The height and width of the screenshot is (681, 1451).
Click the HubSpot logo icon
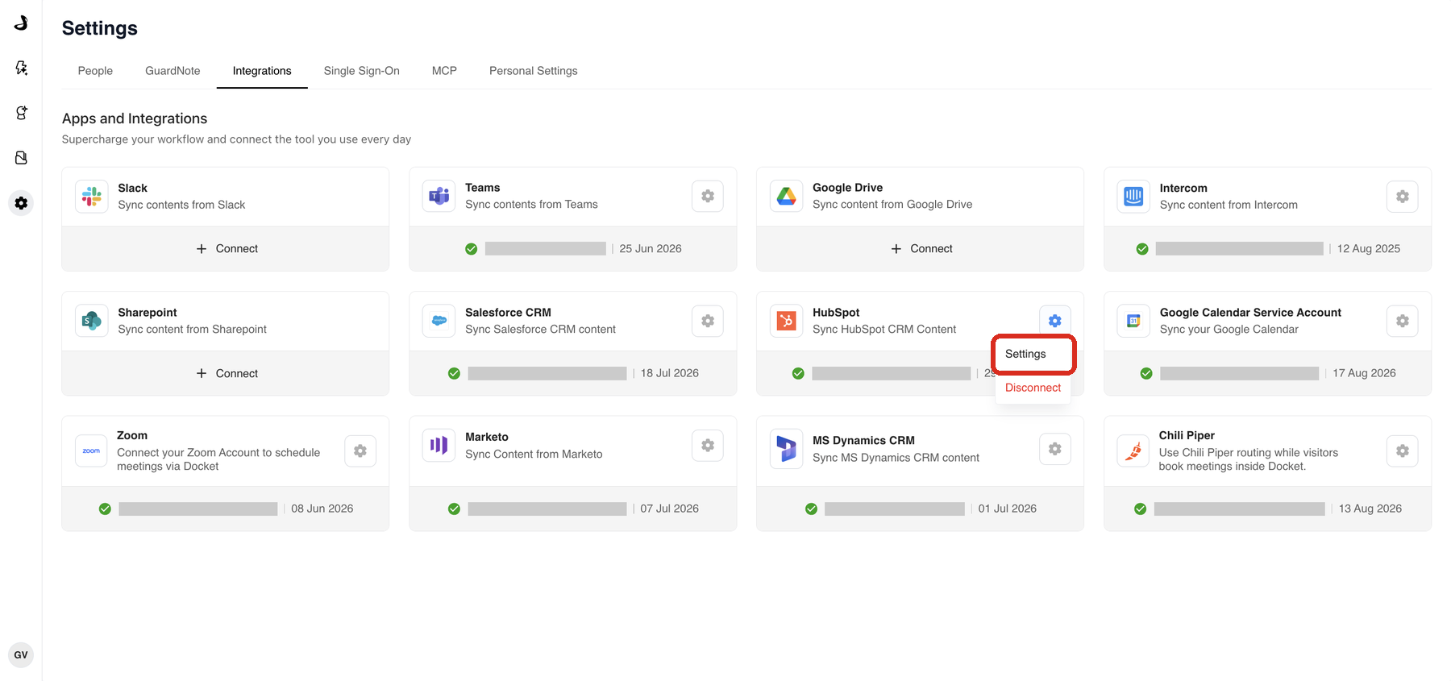787,321
